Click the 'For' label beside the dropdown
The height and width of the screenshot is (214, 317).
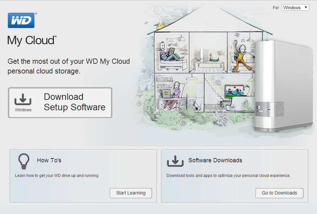tap(276, 8)
